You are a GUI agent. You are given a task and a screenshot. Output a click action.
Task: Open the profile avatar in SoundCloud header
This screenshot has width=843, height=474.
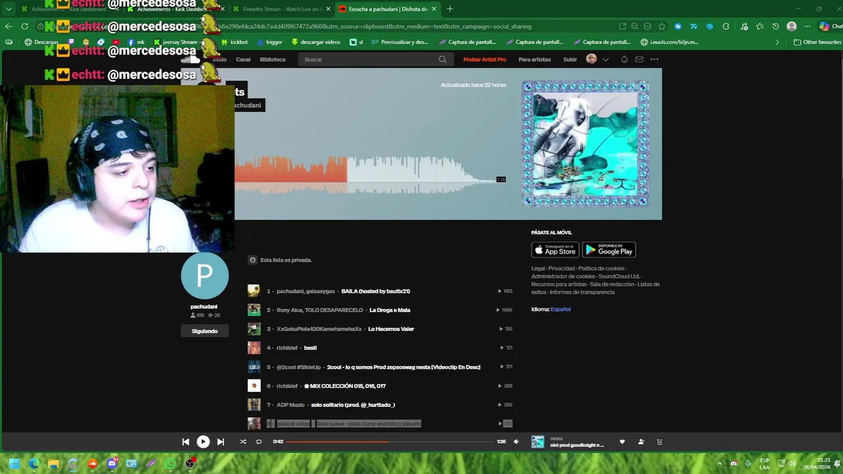591,59
